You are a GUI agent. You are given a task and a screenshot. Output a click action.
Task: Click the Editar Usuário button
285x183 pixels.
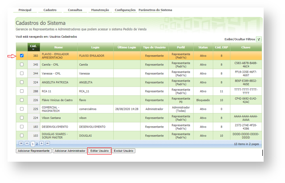(x=100, y=151)
